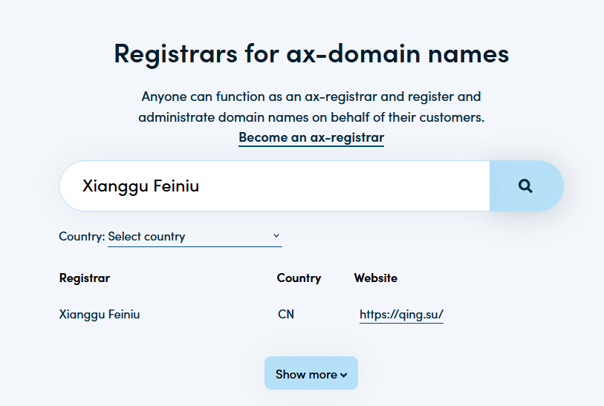Open the Country select dropdown
The width and height of the screenshot is (604, 406).
point(195,237)
